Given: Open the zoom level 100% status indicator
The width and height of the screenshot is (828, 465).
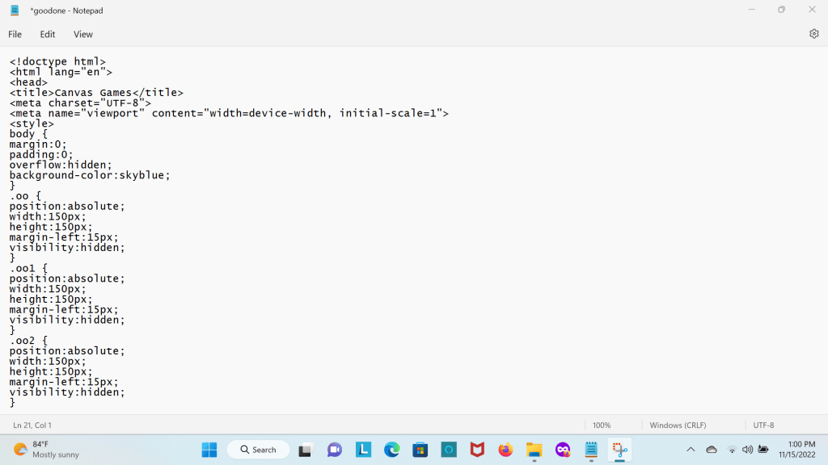Looking at the screenshot, I should 602,425.
